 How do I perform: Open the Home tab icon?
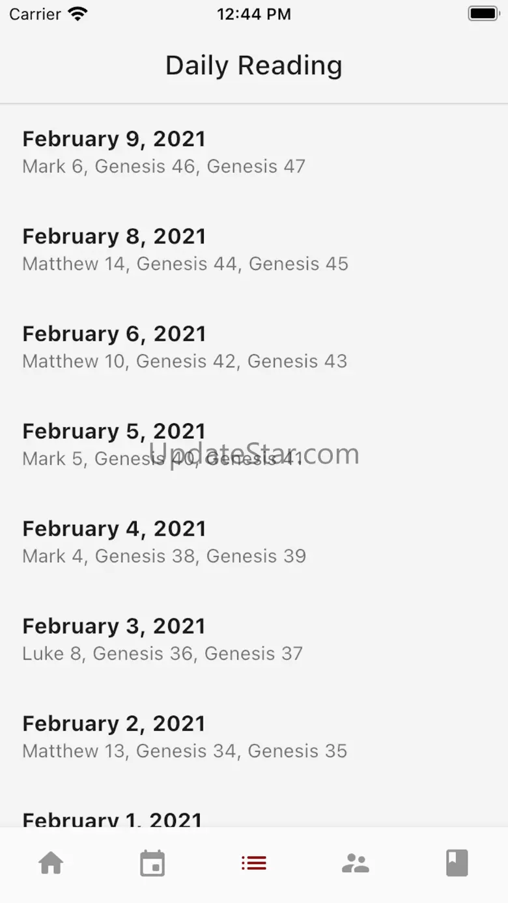click(51, 863)
